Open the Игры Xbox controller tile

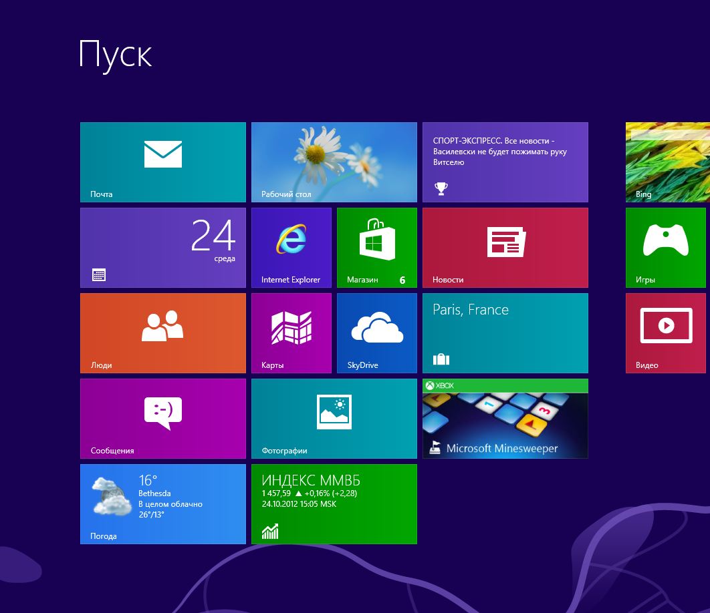point(666,248)
